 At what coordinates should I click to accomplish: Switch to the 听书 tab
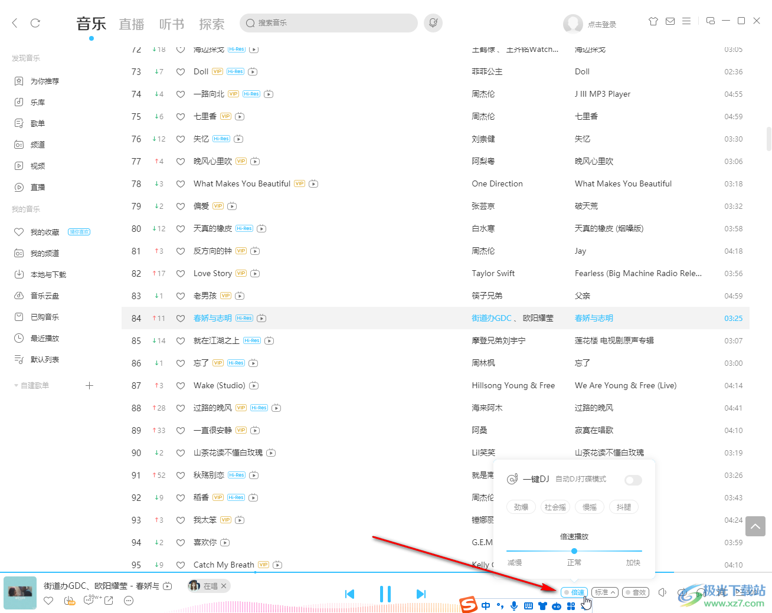[x=172, y=24]
